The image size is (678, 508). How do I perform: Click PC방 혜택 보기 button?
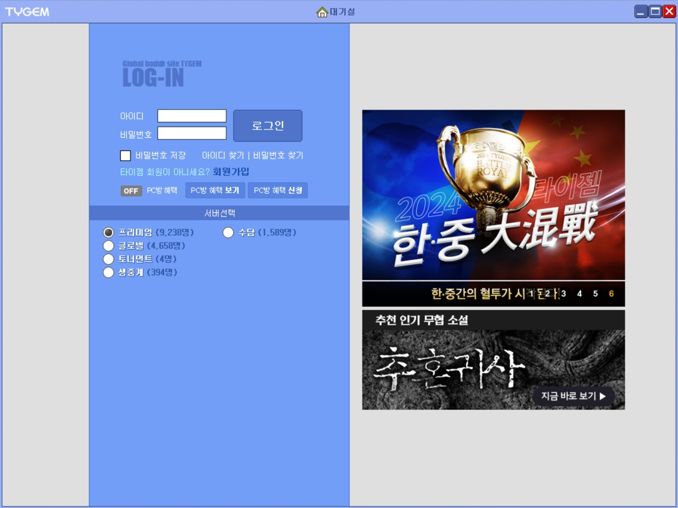pyautogui.click(x=215, y=190)
